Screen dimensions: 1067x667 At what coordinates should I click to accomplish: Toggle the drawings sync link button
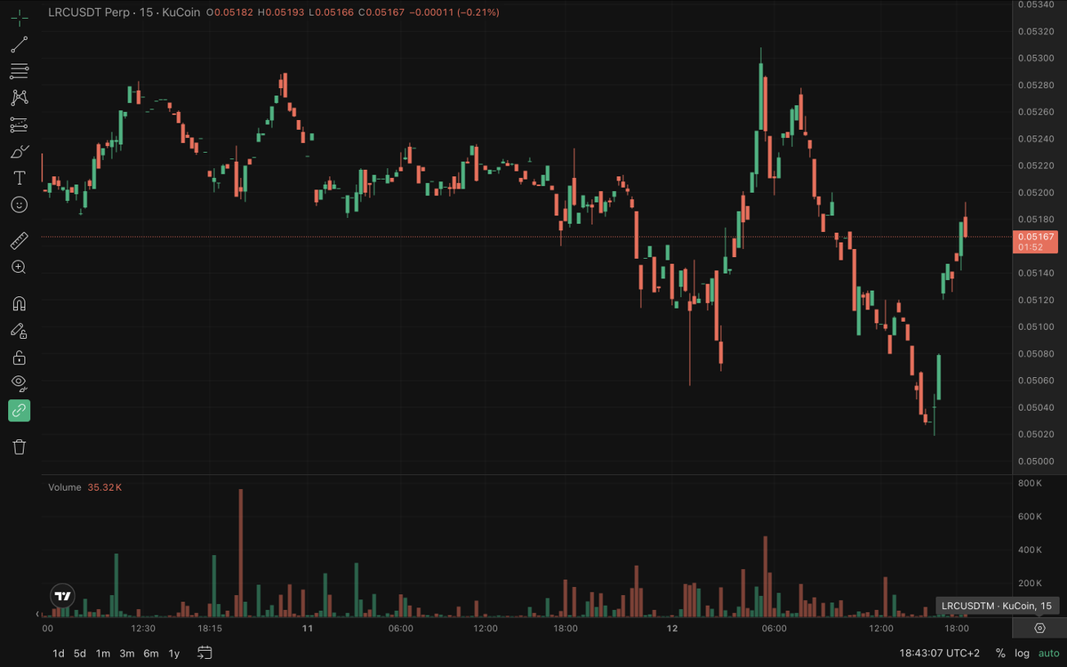click(19, 410)
